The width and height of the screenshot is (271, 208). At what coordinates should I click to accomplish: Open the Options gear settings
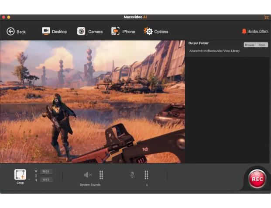[156, 32]
